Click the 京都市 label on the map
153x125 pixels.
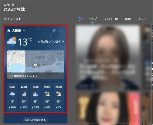tap(40, 57)
